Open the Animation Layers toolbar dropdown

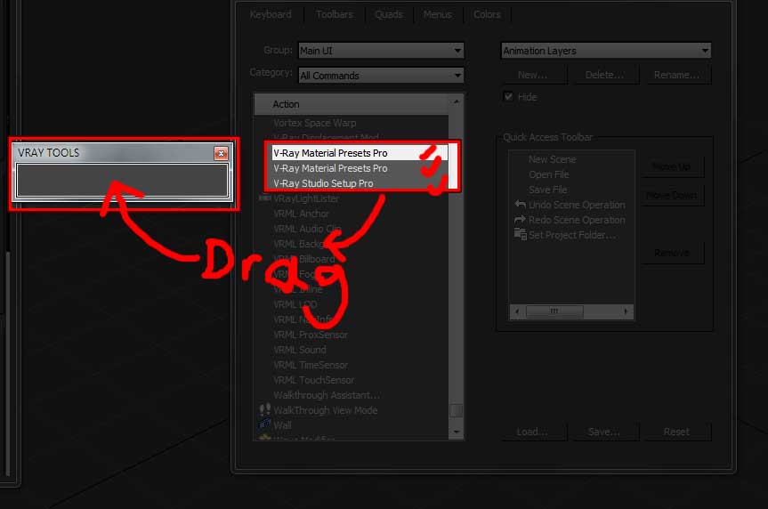(x=606, y=51)
